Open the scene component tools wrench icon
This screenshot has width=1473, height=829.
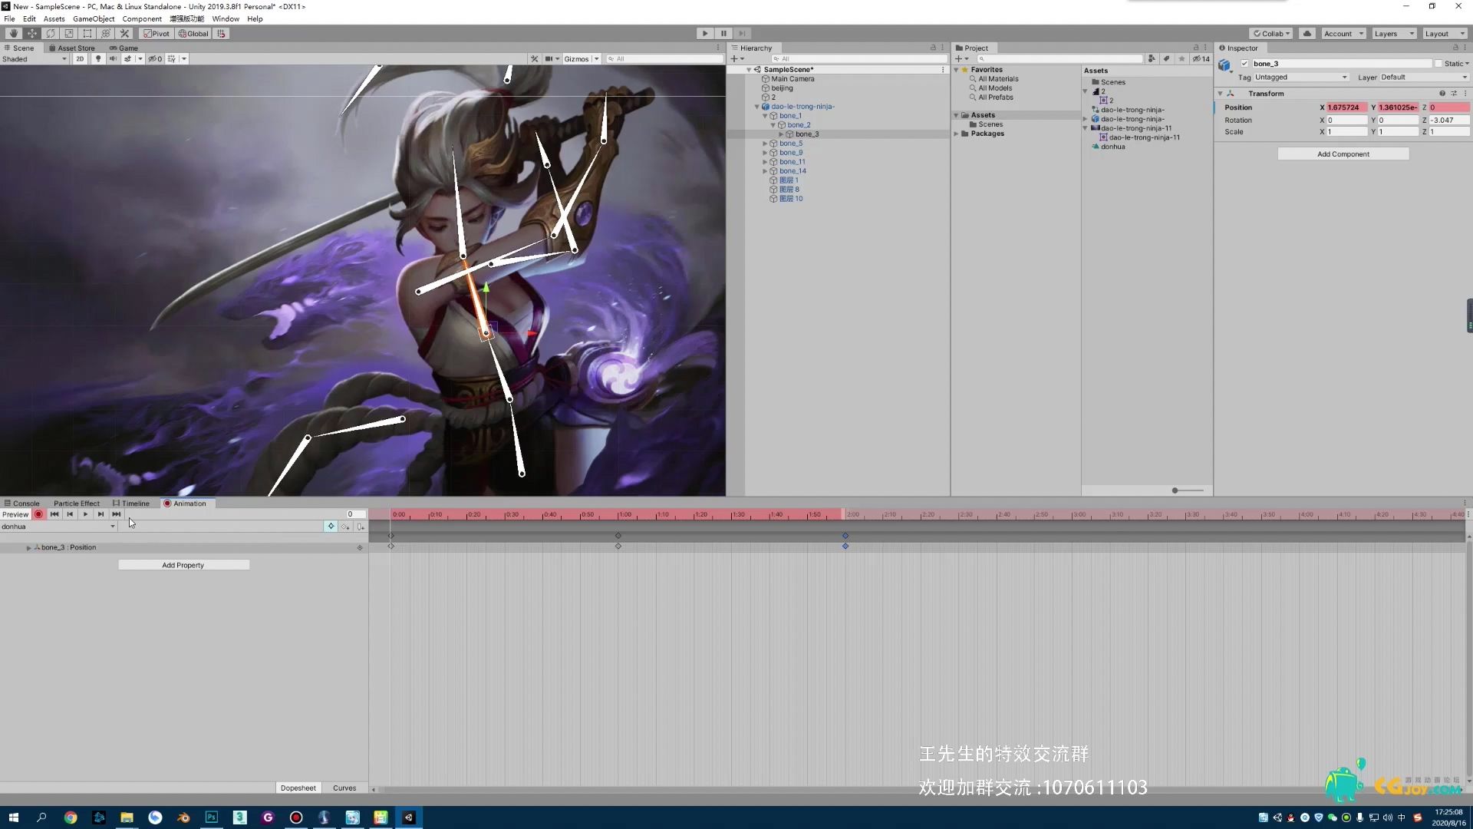tap(535, 59)
